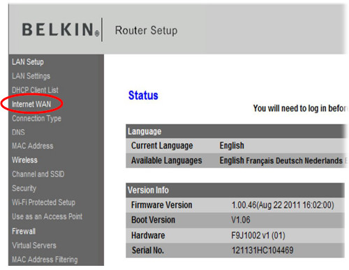Open the Firewall section heading
349x270 pixels.
click(24, 231)
